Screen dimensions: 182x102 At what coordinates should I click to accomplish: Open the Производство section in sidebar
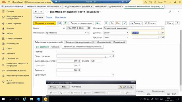(x=13, y=43)
